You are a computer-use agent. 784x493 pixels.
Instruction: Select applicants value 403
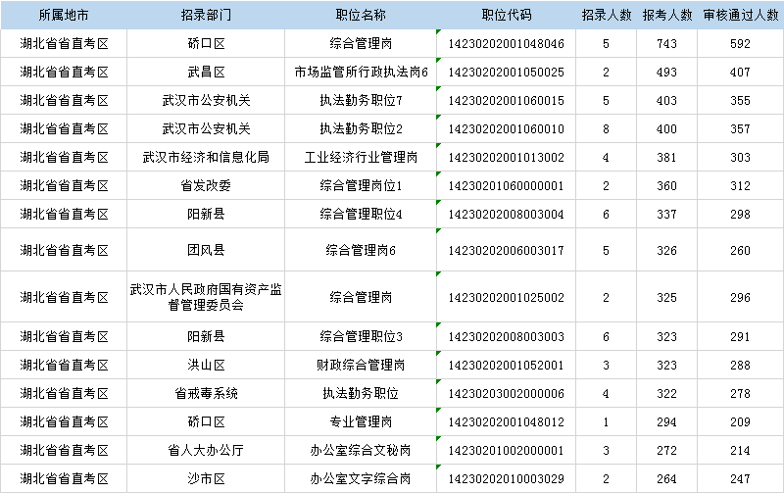(x=667, y=101)
